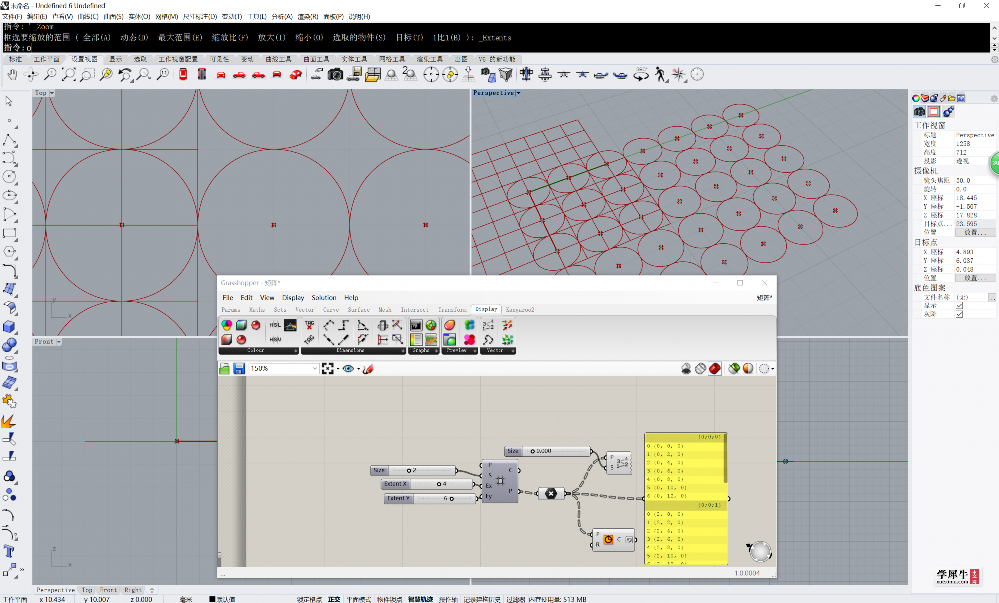Click the Point List component icon in Vector panel
The image size is (999, 603).
tap(488, 325)
